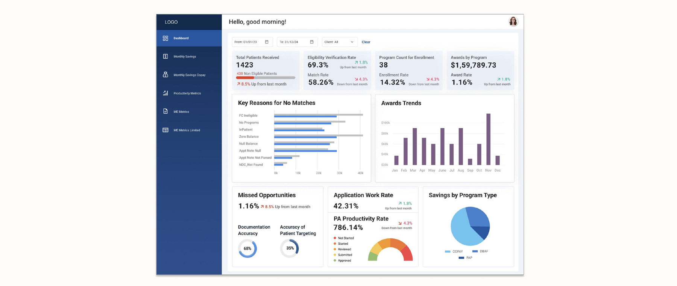The height and width of the screenshot is (286, 677).
Task: Open calendar picker in To date field
Action: pos(311,42)
